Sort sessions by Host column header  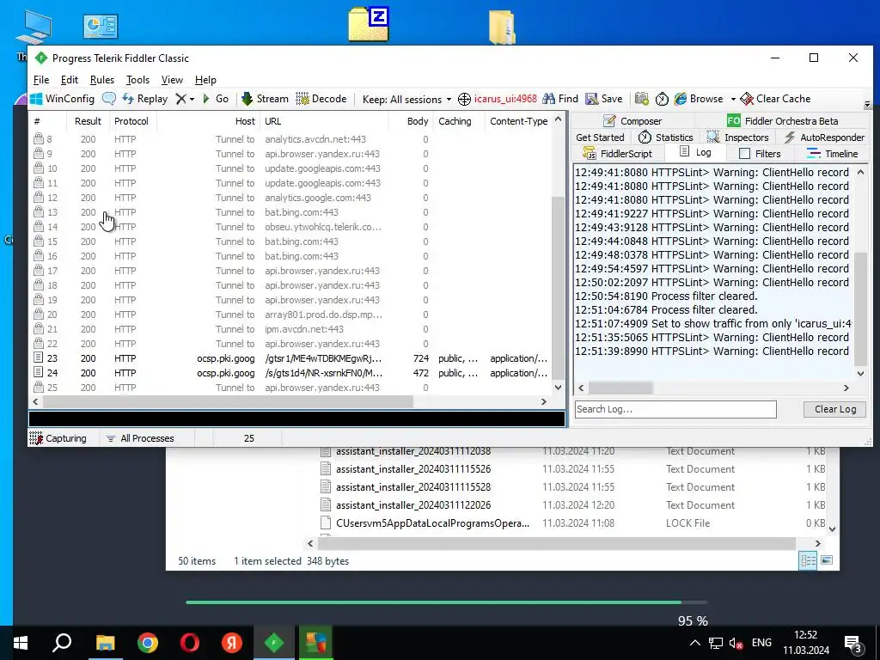coord(208,121)
